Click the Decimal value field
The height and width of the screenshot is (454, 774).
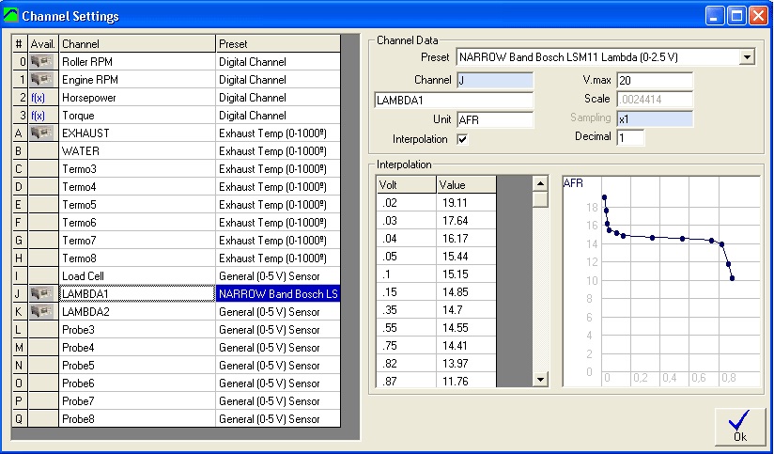pos(630,137)
